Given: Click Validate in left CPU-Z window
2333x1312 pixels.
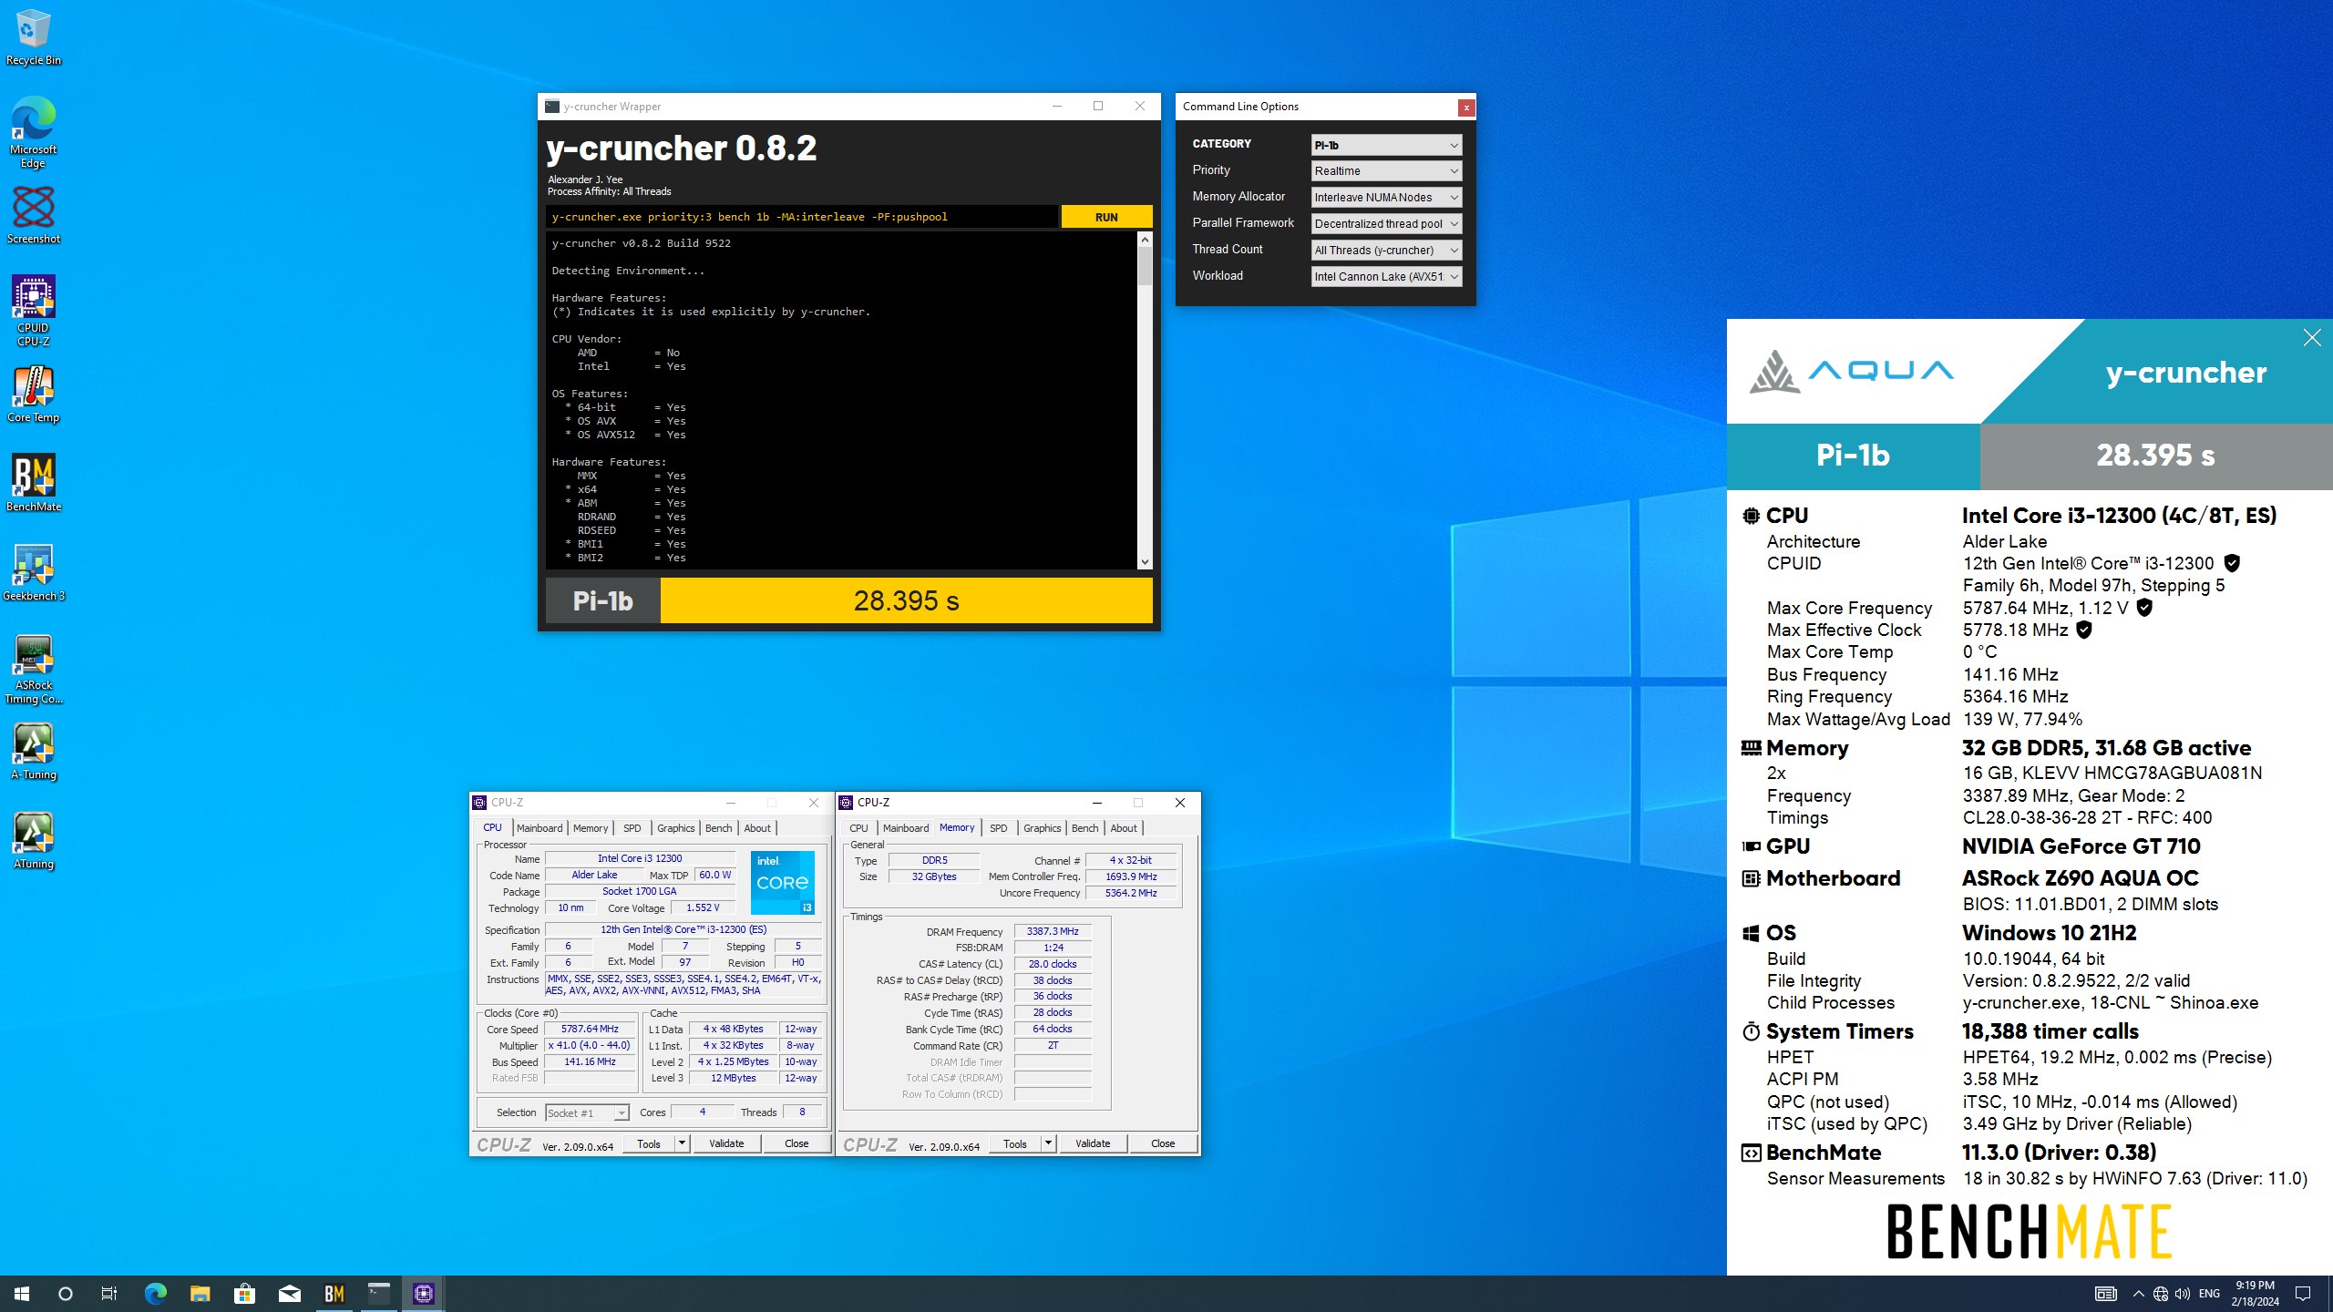Looking at the screenshot, I should [x=726, y=1143].
